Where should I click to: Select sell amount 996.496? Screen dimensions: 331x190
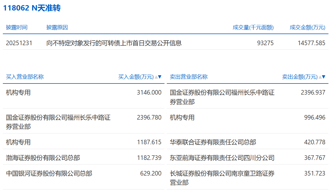[x=314, y=117]
